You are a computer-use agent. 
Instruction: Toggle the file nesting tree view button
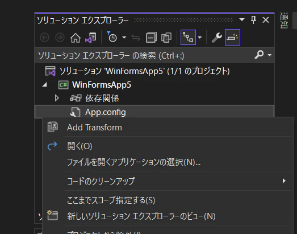pos(189,37)
